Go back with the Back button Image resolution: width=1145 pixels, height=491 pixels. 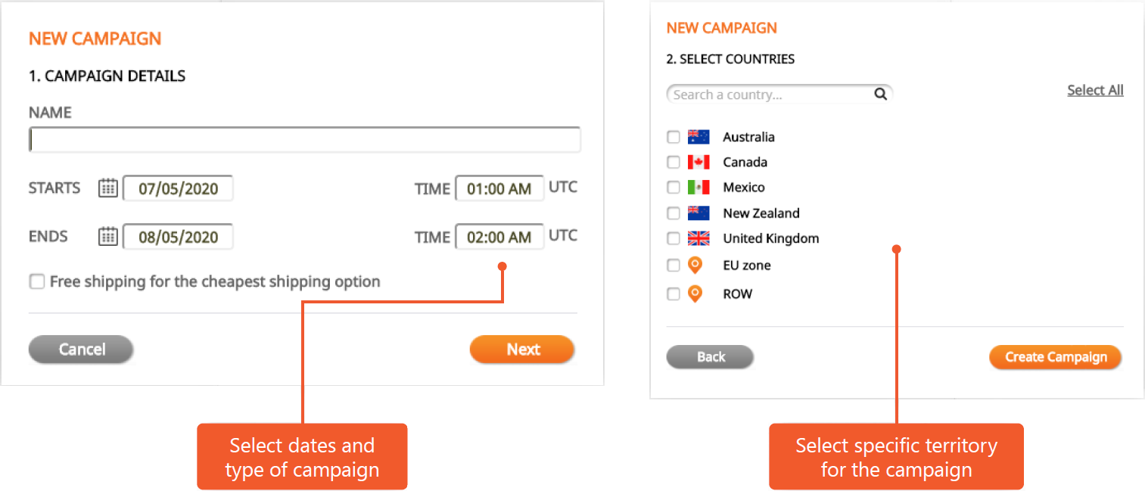coord(710,357)
